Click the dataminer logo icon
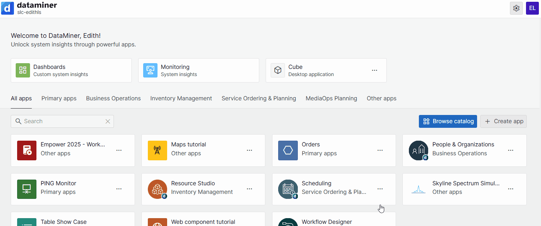Screen dimensions: 541x226 tap(7, 8)
